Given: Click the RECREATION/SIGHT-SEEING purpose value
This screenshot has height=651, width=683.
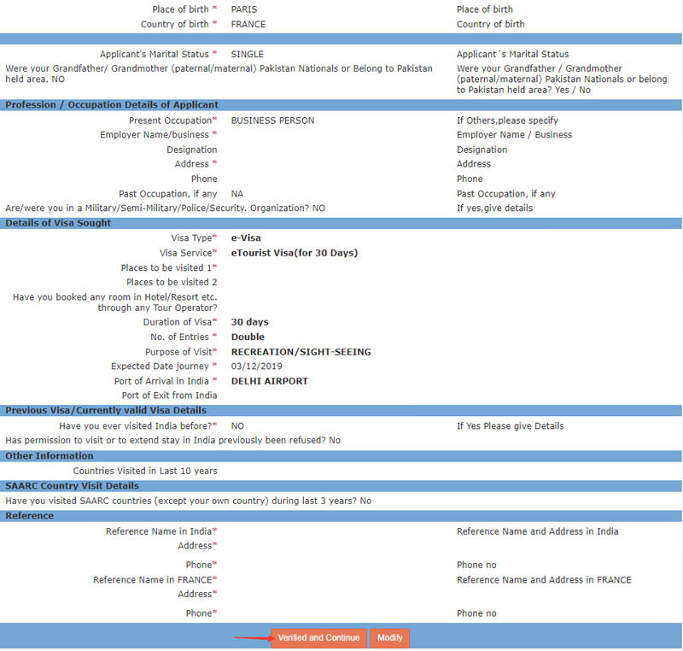Looking at the screenshot, I should [x=301, y=352].
